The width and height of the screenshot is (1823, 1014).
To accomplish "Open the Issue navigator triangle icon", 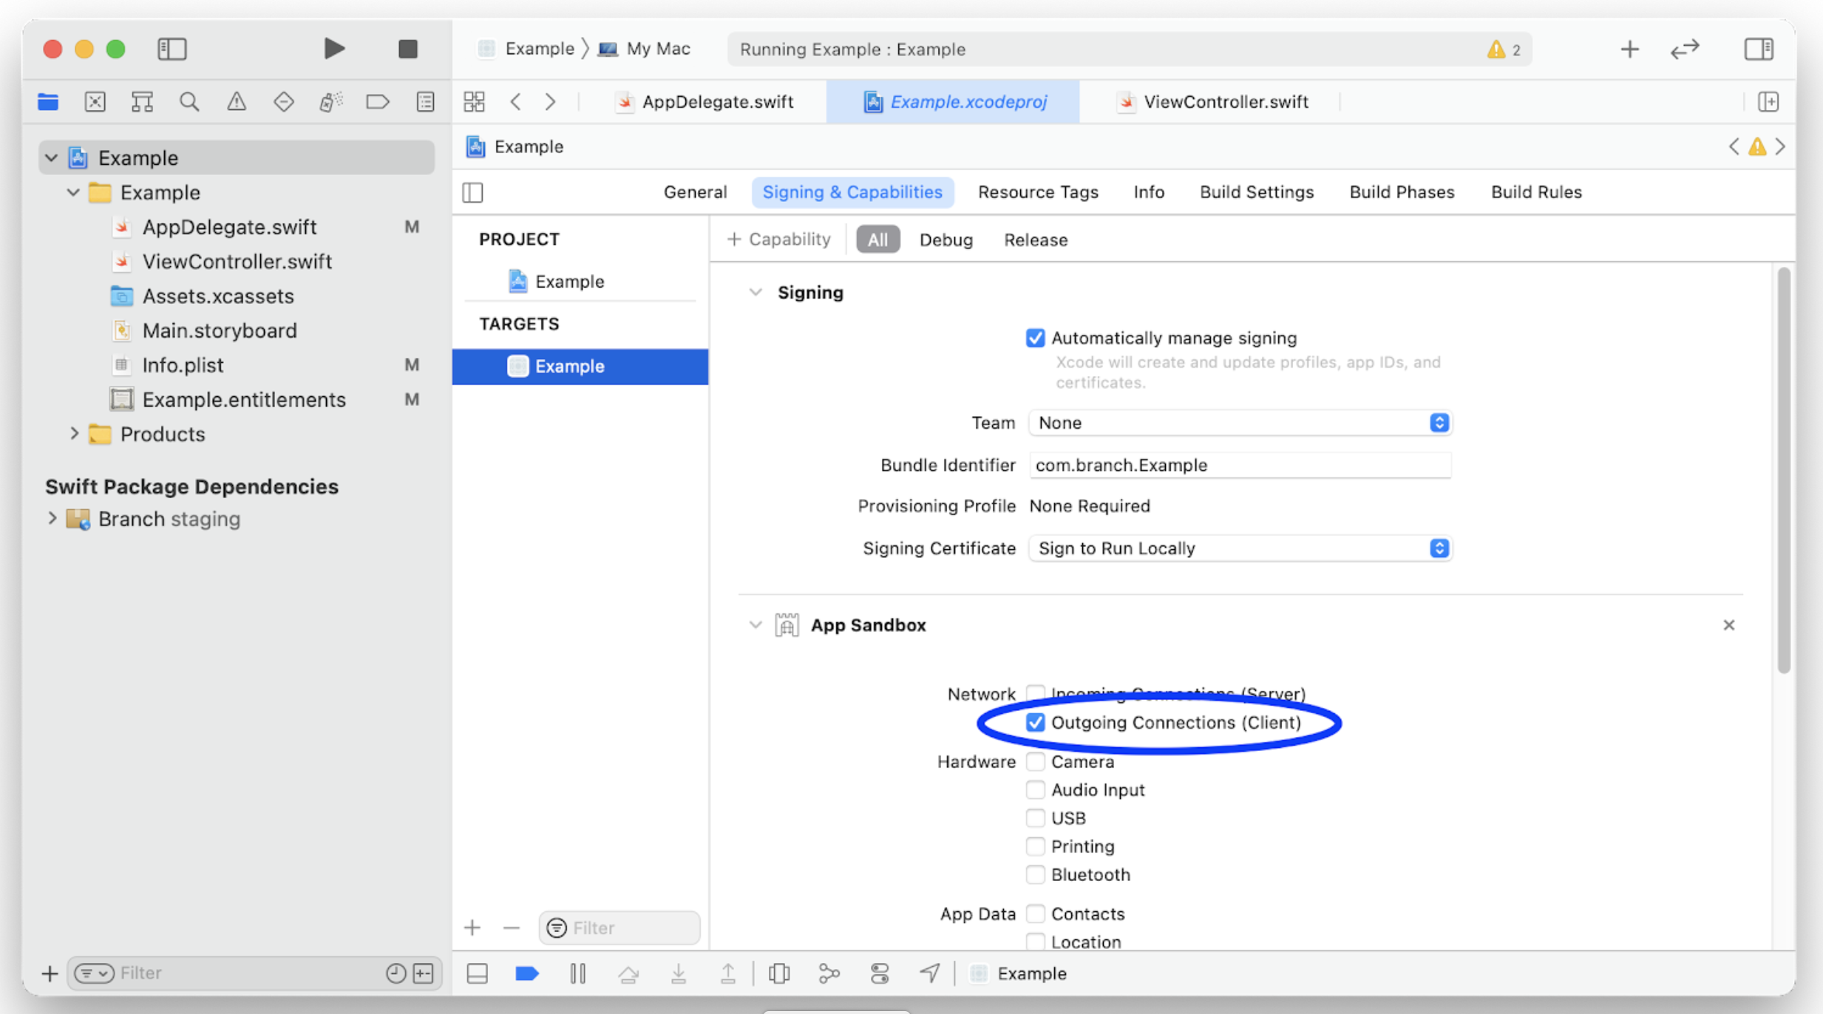I will (237, 101).
